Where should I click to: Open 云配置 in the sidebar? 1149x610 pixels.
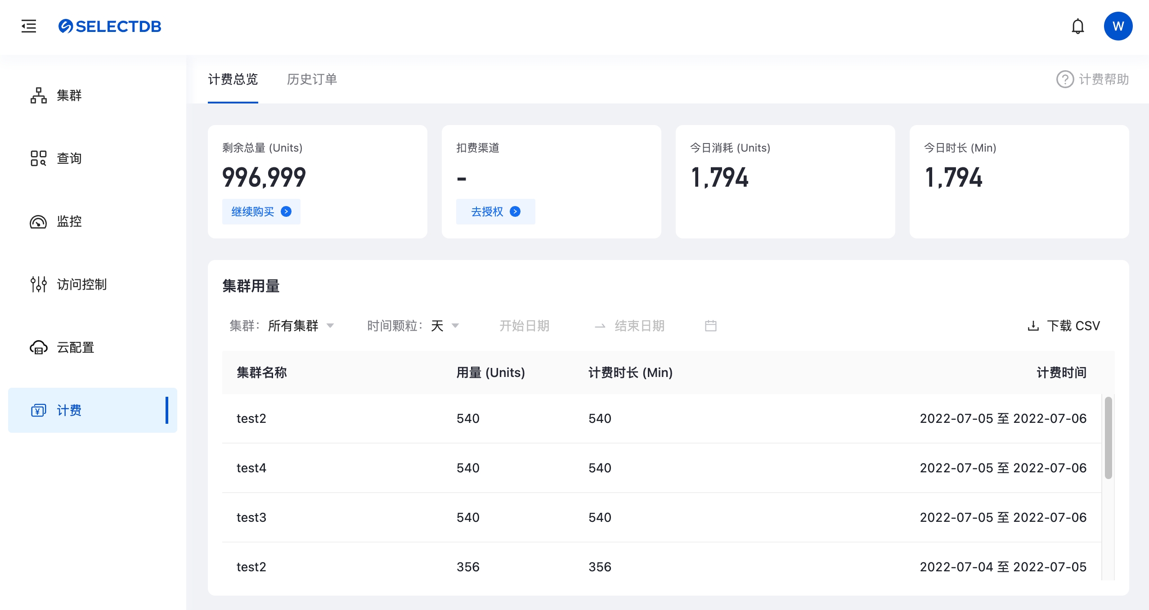[x=75, y=347]
